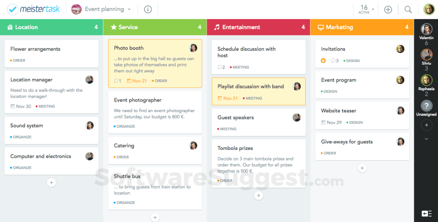This screenshot has height=222, width=438.
Task: Click the Entertainment section music note icon
Action: point(217,27)
